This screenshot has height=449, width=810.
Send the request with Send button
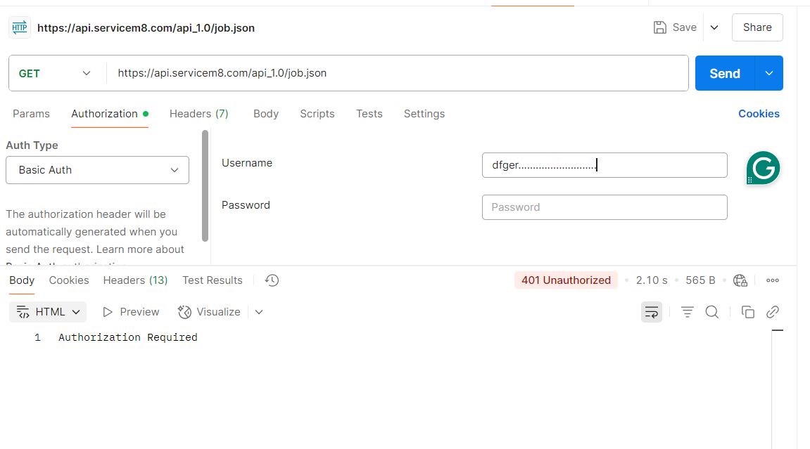point(725,73)
